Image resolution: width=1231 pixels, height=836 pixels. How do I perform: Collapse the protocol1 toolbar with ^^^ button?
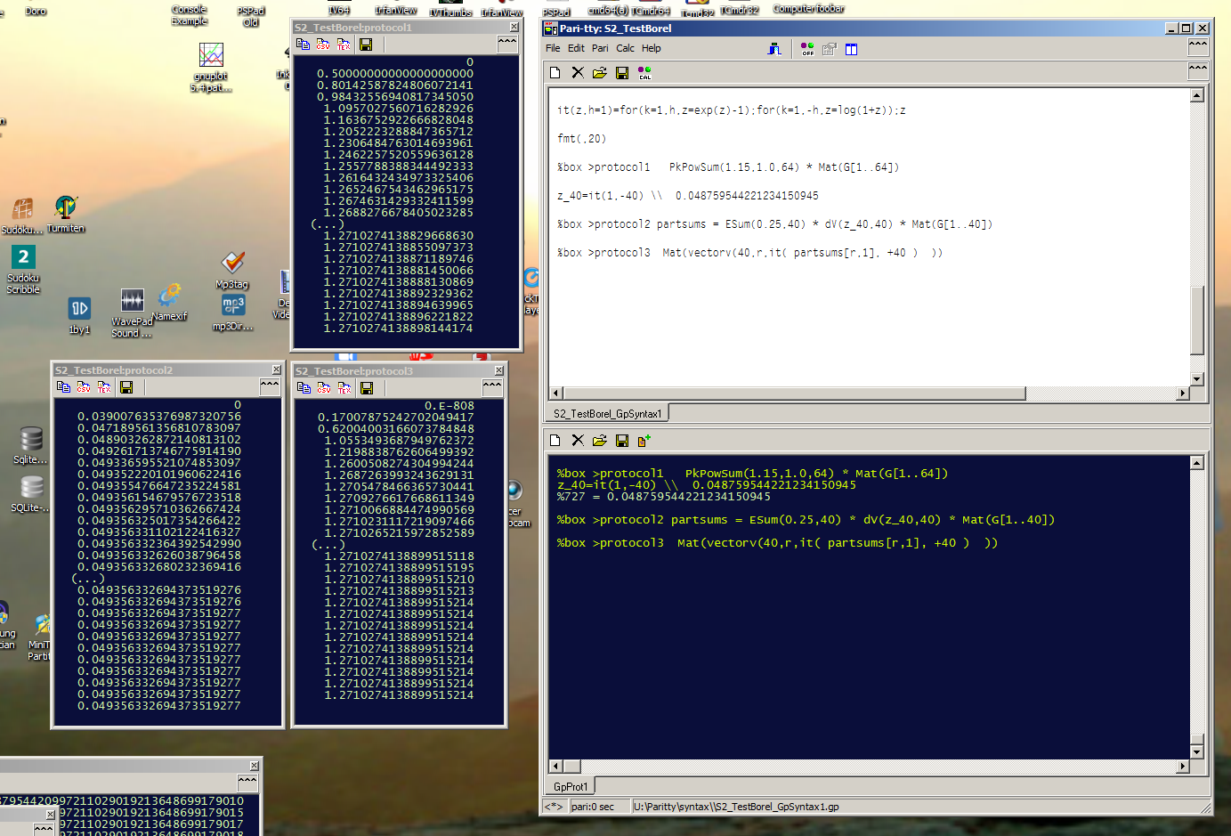coord(507,43)
